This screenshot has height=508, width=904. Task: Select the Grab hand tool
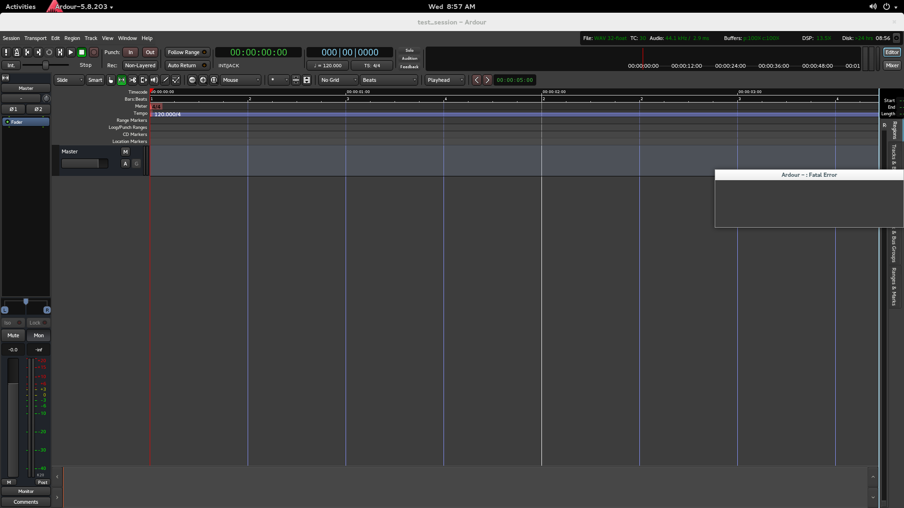(x=111, y=80)
